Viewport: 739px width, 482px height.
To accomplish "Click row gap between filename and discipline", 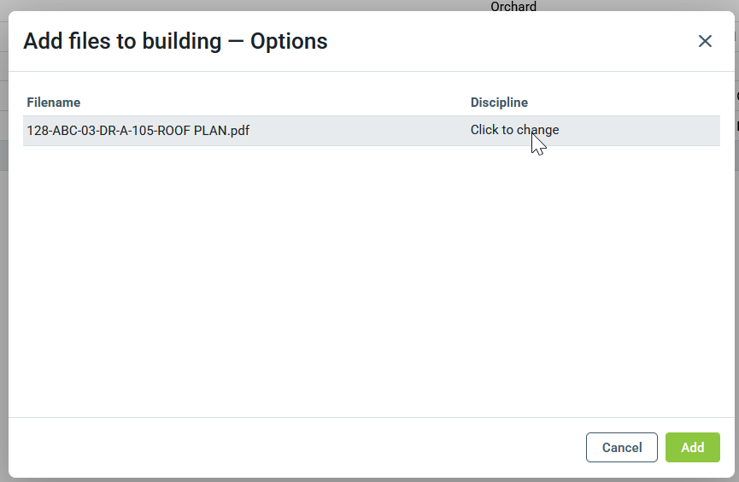I will tap(359, 131).
